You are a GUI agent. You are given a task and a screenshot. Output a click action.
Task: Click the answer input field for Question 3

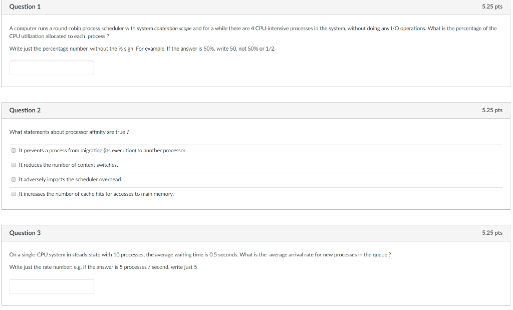tap(52, 286)
